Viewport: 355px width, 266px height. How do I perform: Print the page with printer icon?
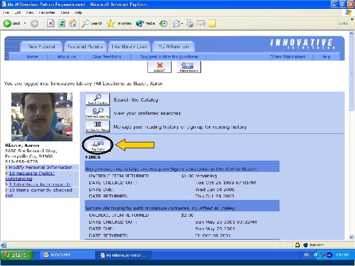pyautogui.click(x=190, y=23)
